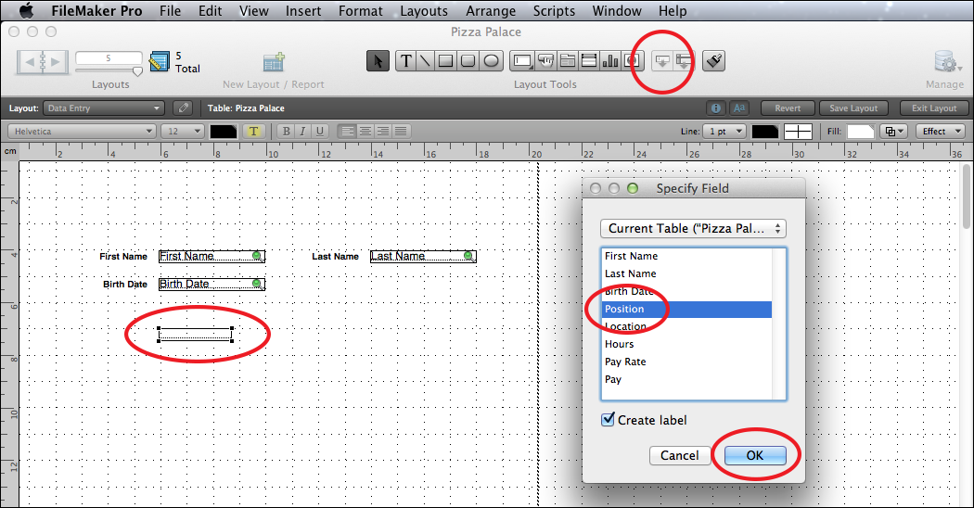
Task: Open the Insert menu
Action: (303, 10)
